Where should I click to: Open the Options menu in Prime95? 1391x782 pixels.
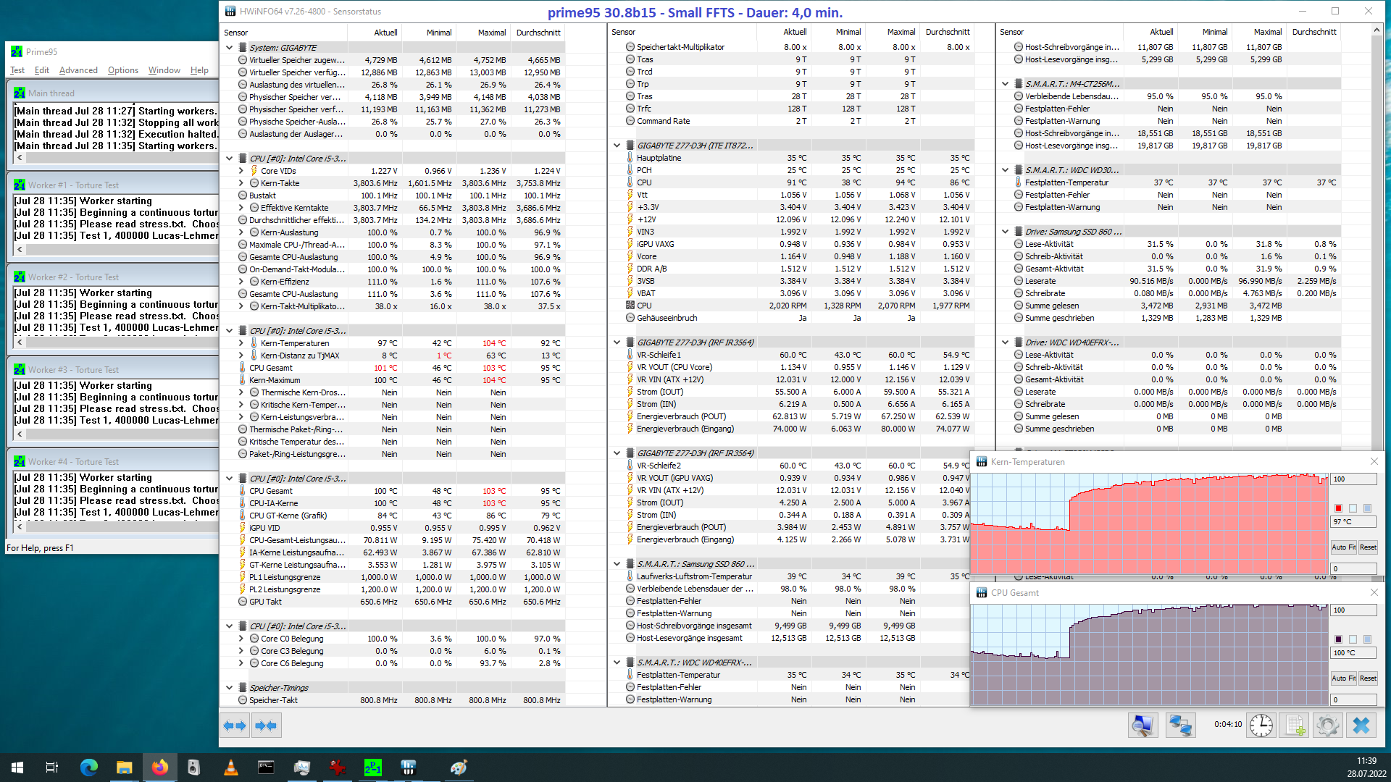pos(123,70)
